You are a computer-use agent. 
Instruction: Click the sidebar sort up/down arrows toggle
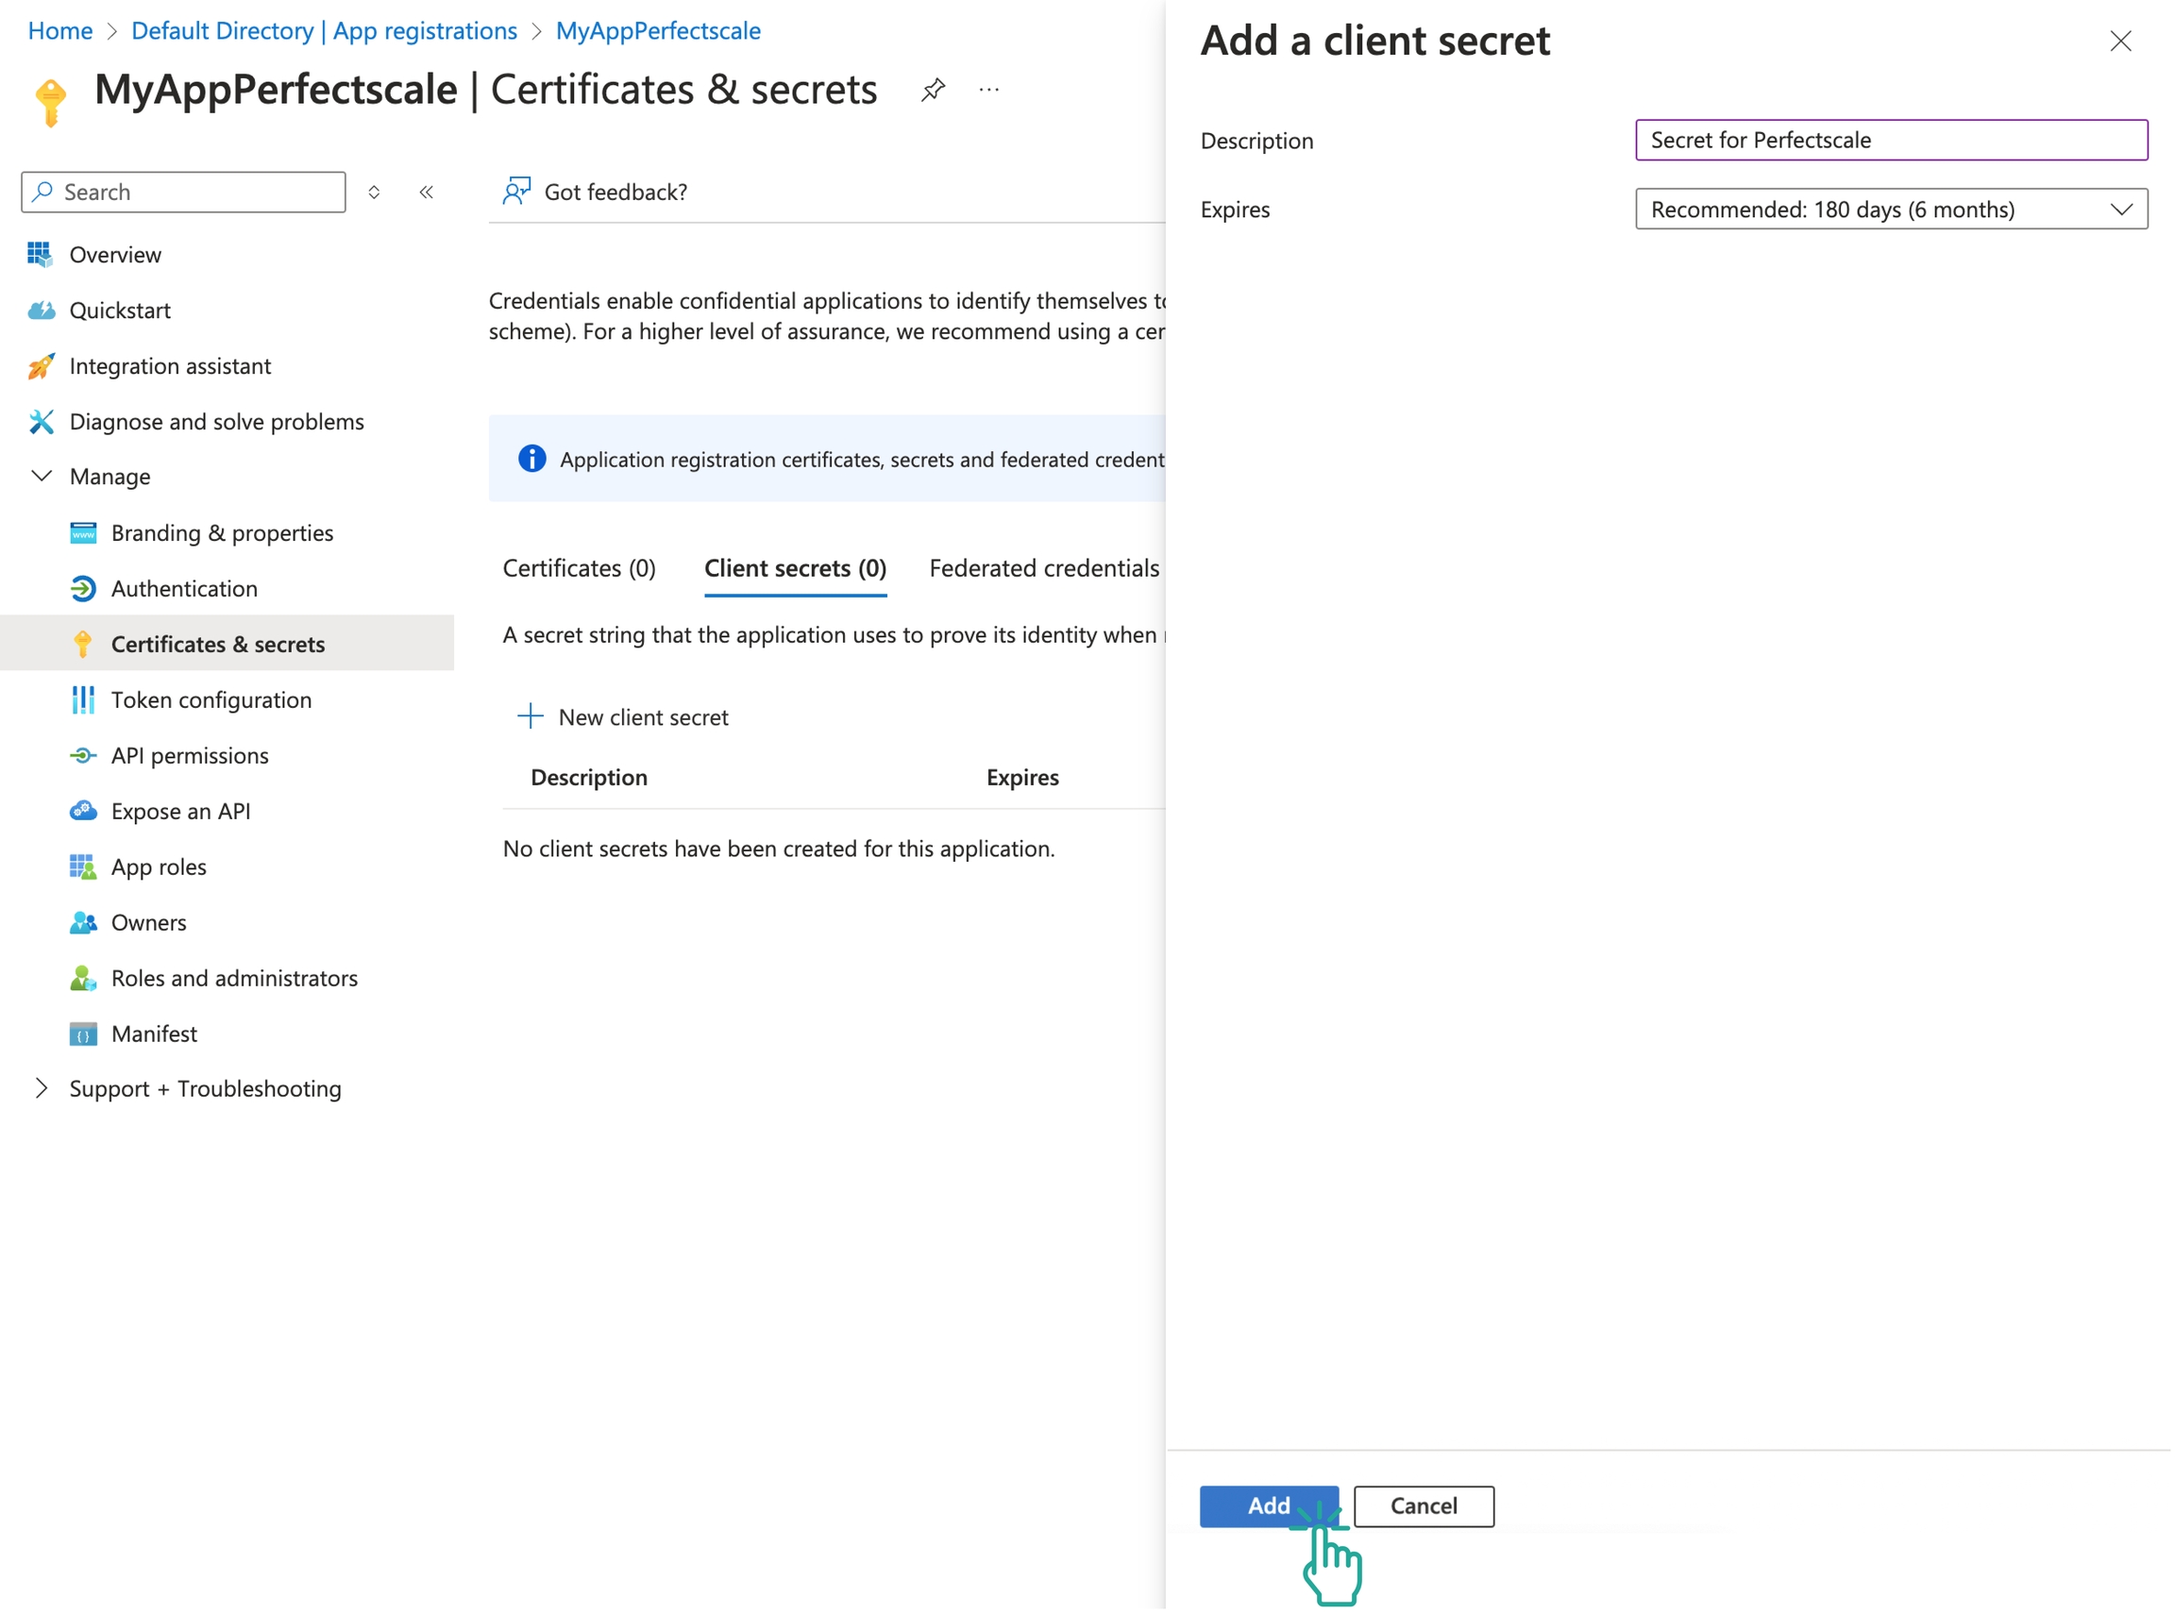pyautogui.click(x=374, y=193)
